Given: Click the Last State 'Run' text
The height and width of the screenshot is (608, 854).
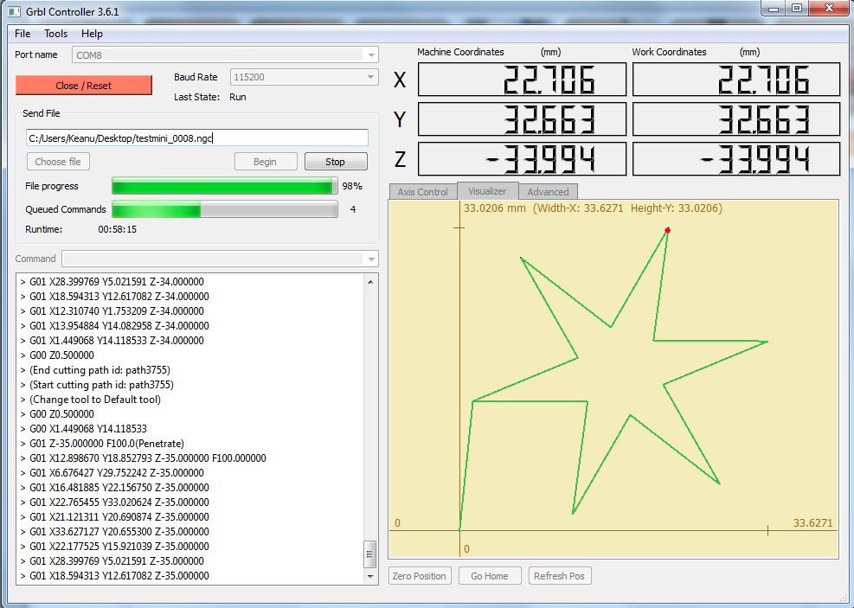Looking at the screenshot, I should click(x=238, y=98).
